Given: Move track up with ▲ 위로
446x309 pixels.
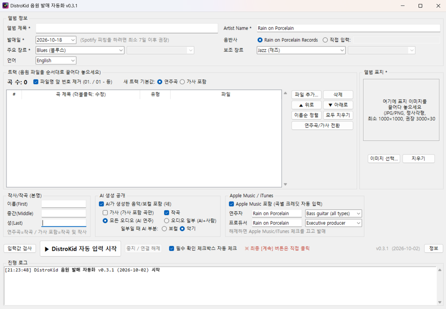Looking at the screenshot, I should point(306,105).
